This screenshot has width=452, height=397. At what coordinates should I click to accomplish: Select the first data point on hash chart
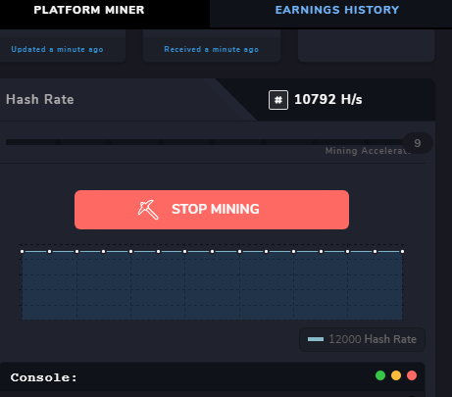23,251
